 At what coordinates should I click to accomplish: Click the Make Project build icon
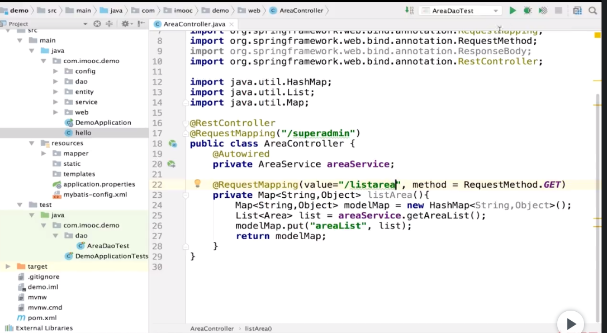pos(410,11)
